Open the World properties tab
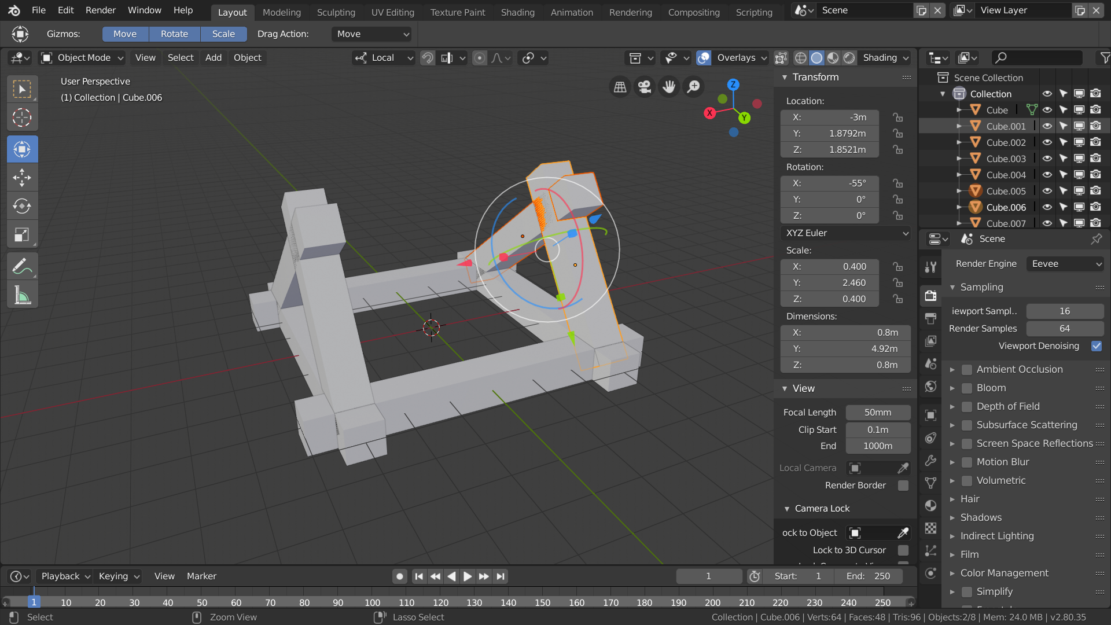Screen dimensions: 1111x625 930,387
